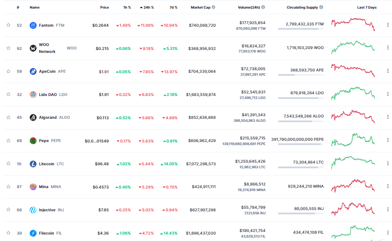The height and width of the screenshot is (241, 392).
Task: Star Algorand in the watchlist
Action: click(x=9, y=117)
